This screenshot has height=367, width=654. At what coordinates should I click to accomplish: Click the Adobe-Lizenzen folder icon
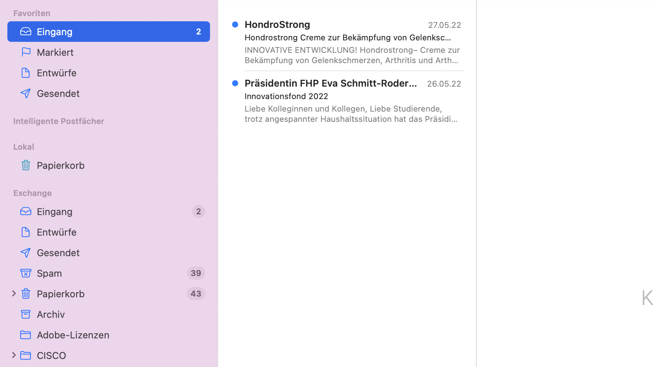26,335
